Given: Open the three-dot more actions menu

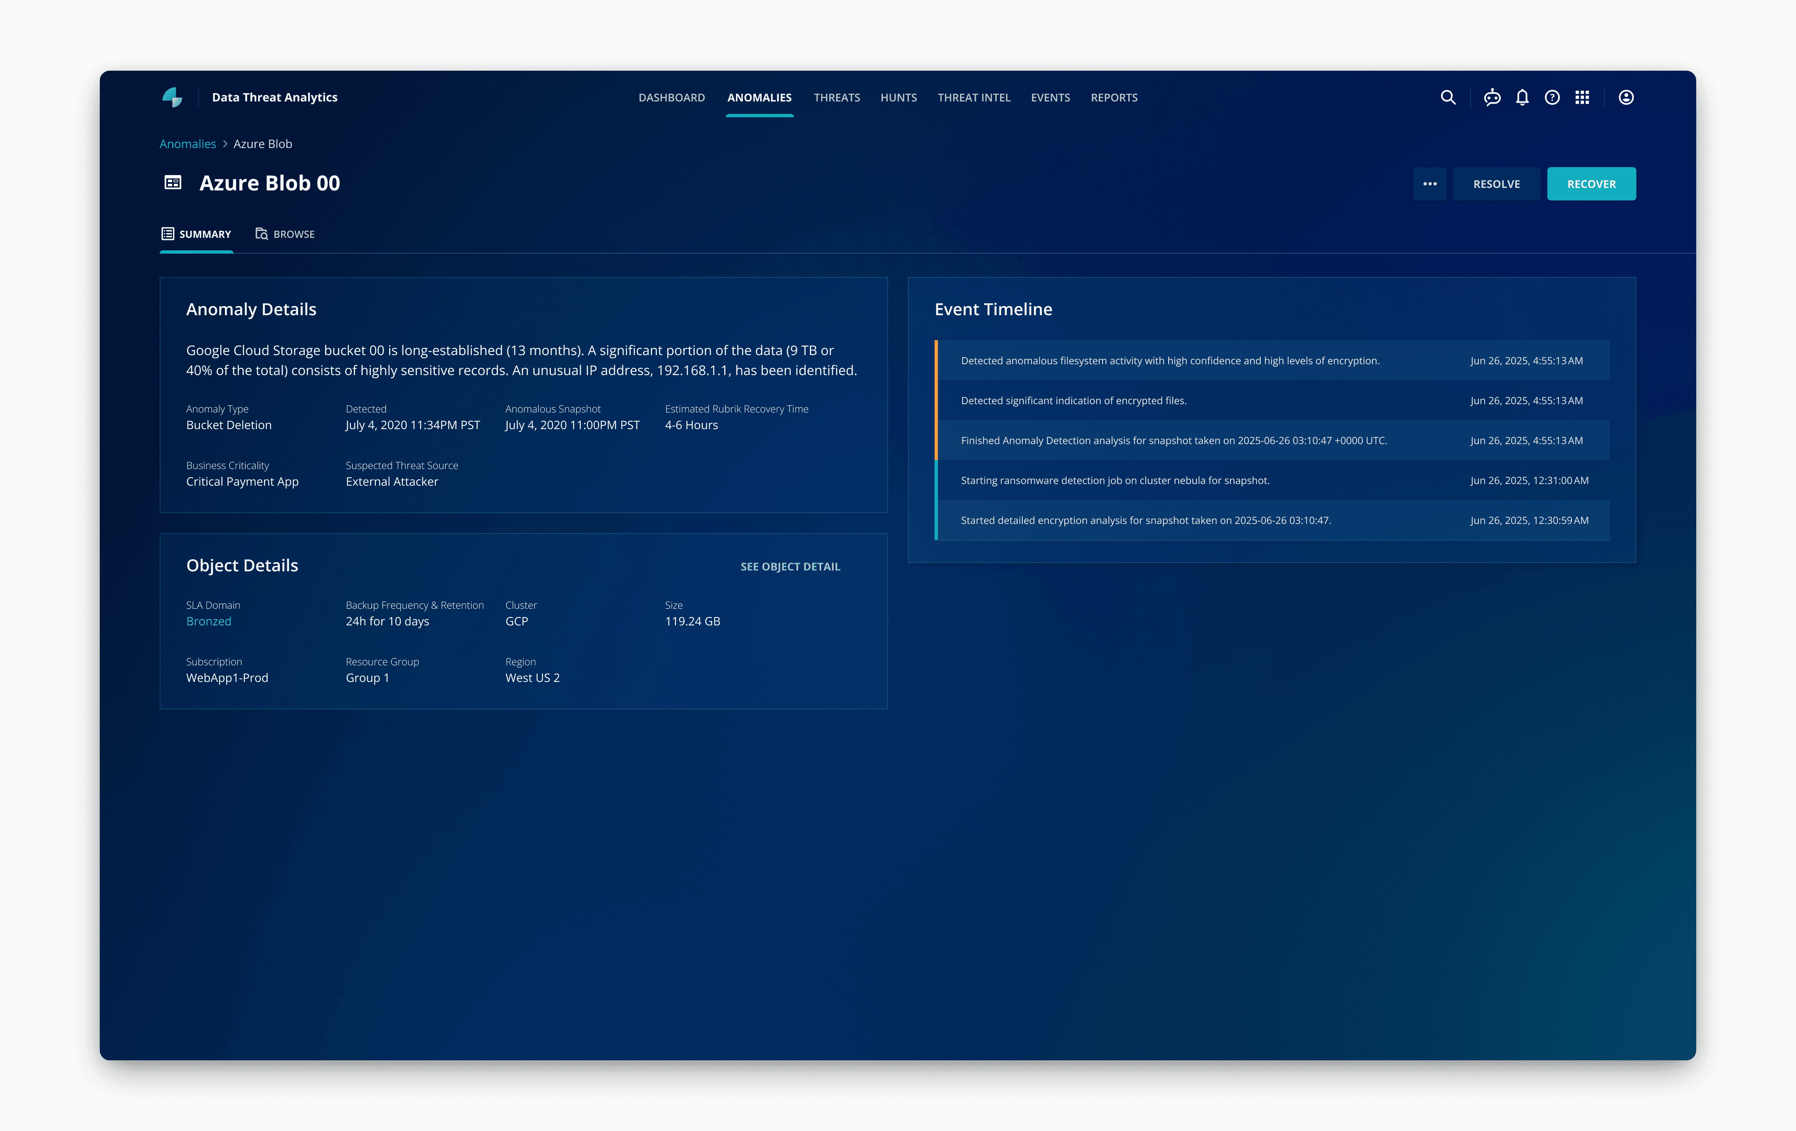Looking at the screenshot, I should (1429, 184).
